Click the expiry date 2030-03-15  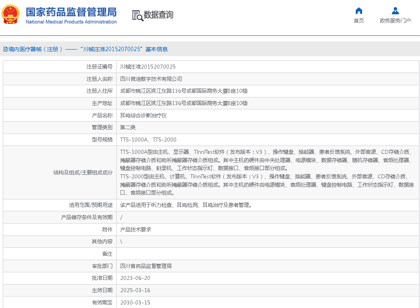tap(135, 302)
